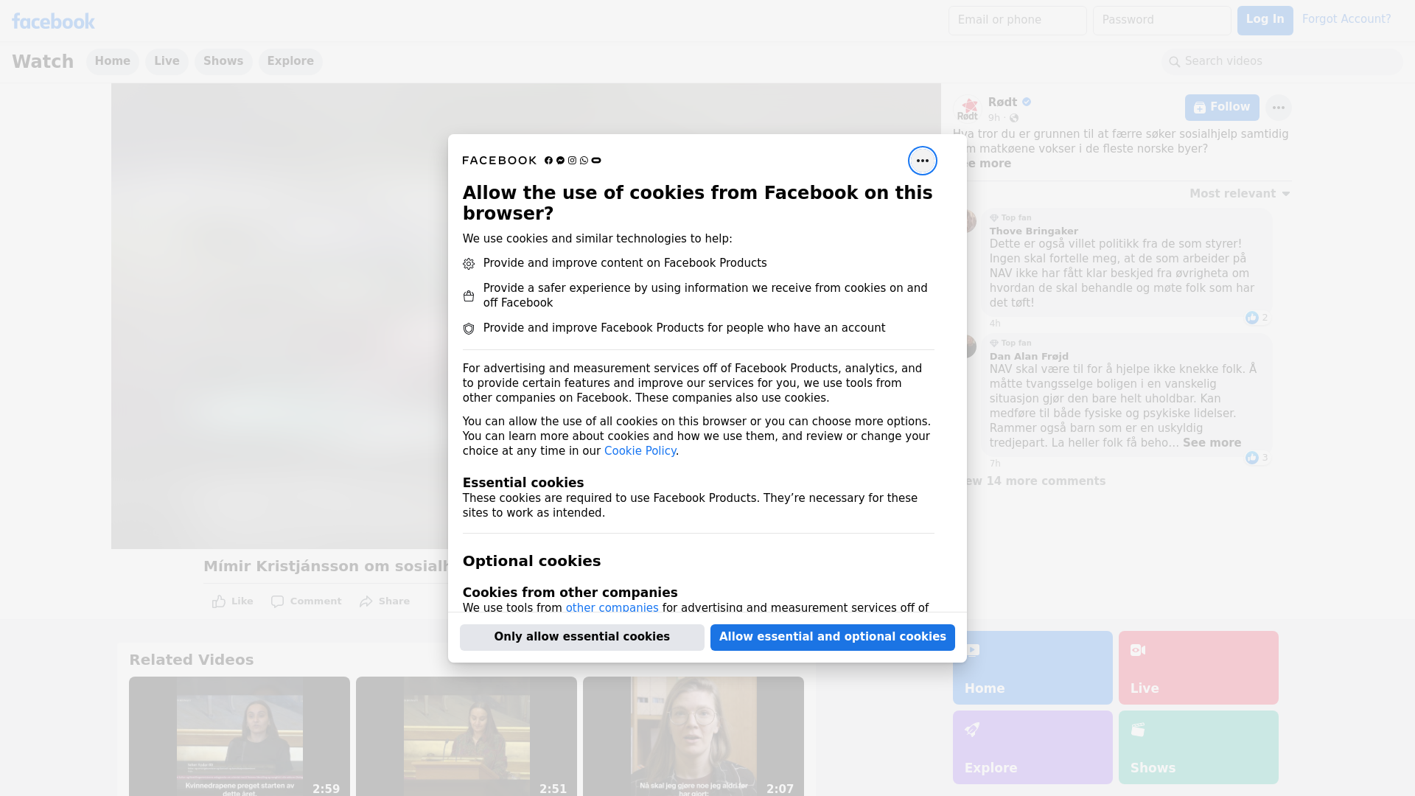Expand See more on Dan Alan Frøjd comment
The height and width of the screenshot is (796, 1415).
(x=1212, y=443)
